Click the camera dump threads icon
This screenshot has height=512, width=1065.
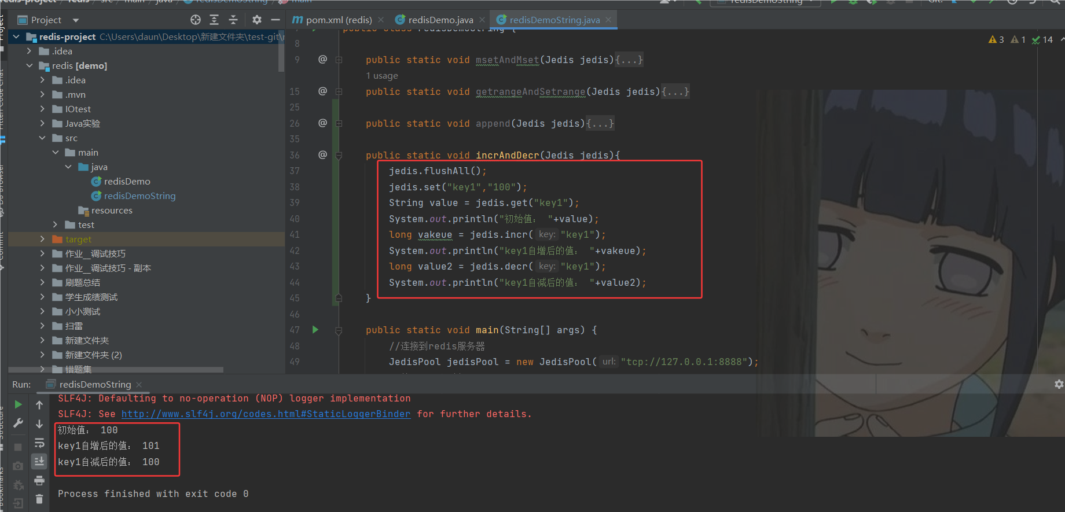click(x=19, y=466)
